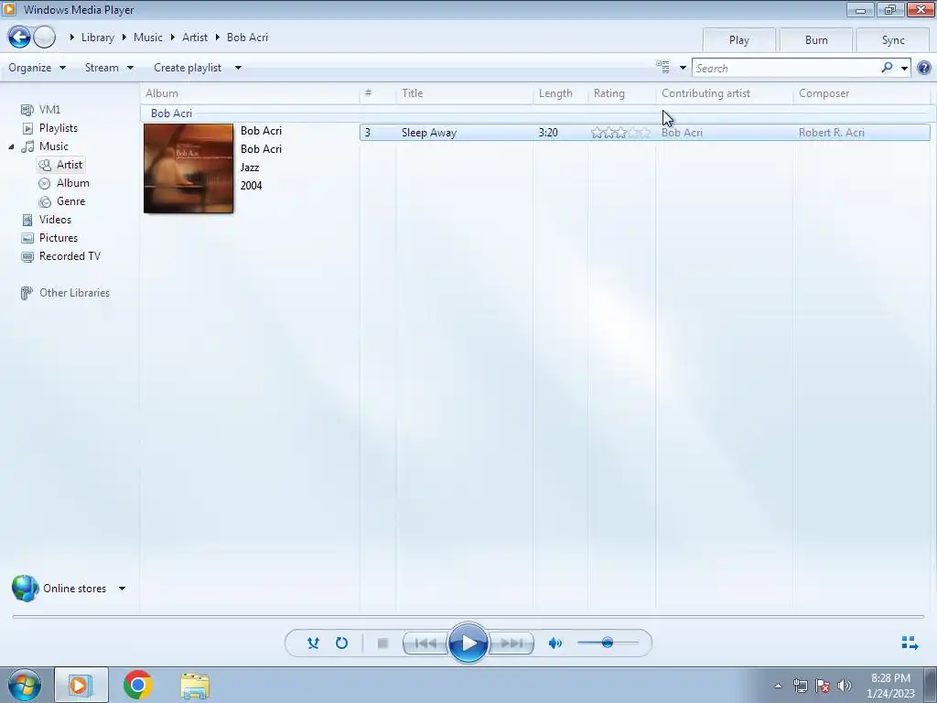Screen dimensions: 937x703
Task: Expand breadcrumb arrow before Music
Action: click(x=124, y=37)
